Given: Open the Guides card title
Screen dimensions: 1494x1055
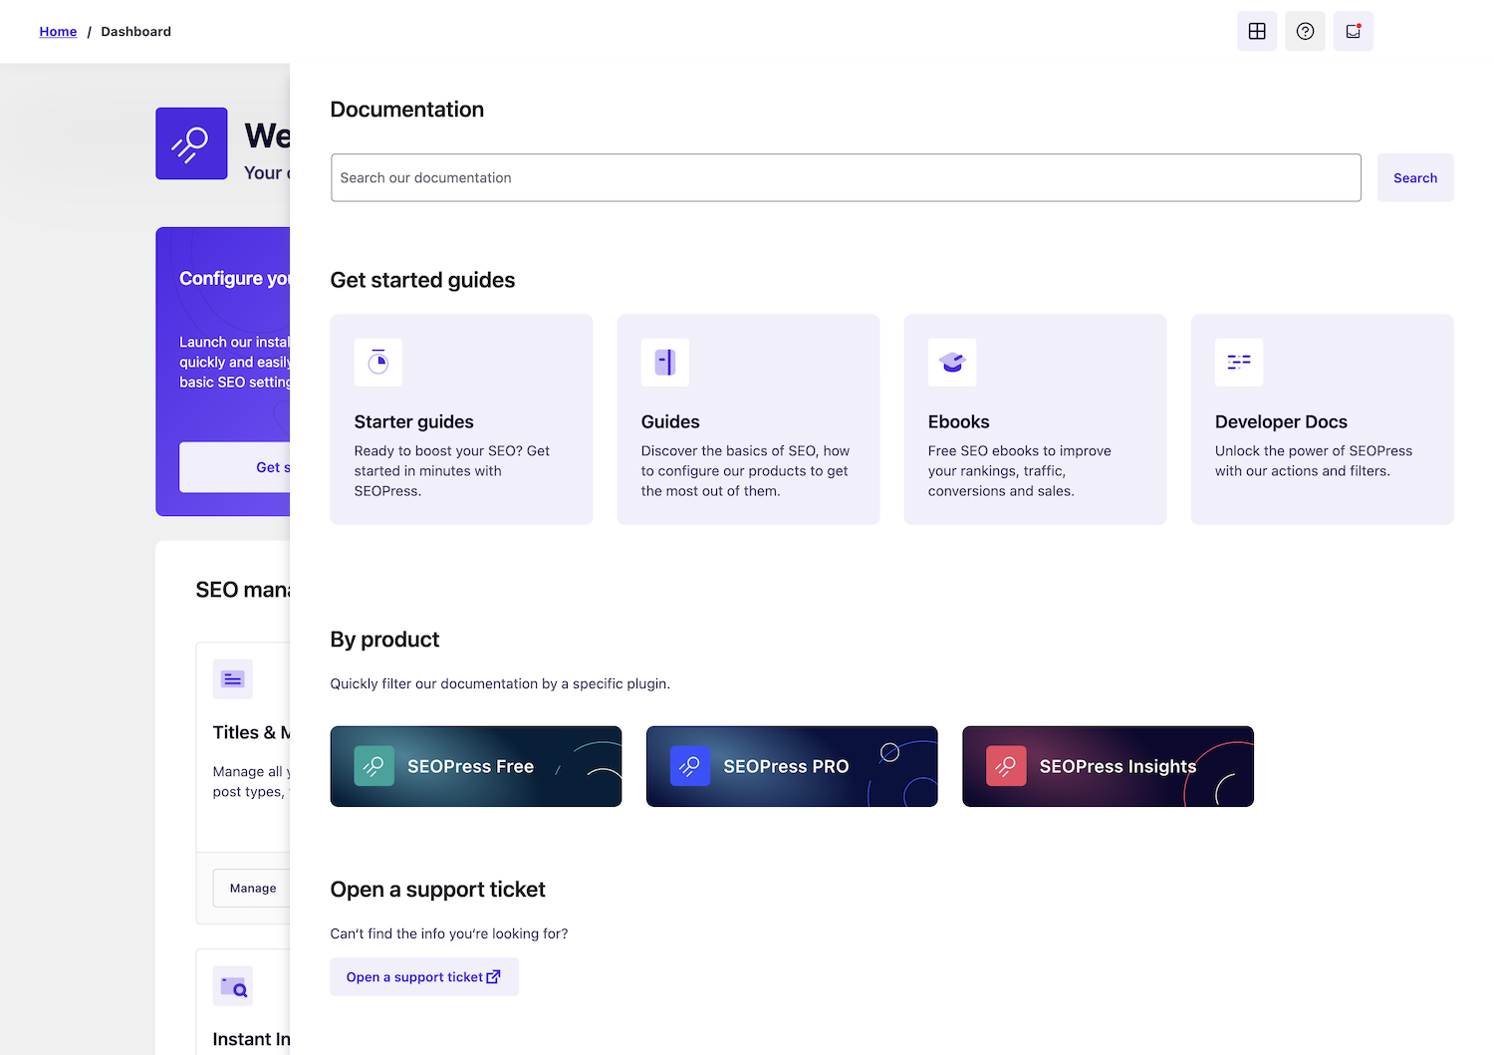Looking at the screenshot, I should click(x=670, y=422).
